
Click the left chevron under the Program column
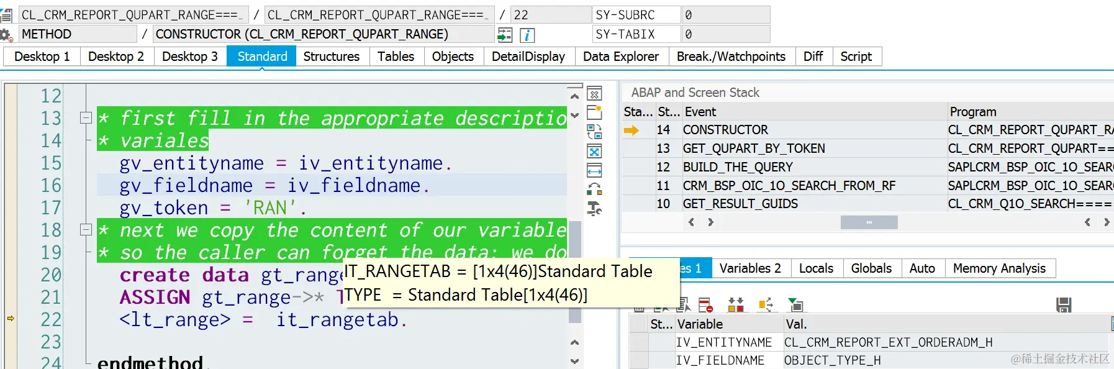1087,222
